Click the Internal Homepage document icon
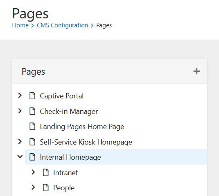The image size is (219, 196). pos(32,157)
